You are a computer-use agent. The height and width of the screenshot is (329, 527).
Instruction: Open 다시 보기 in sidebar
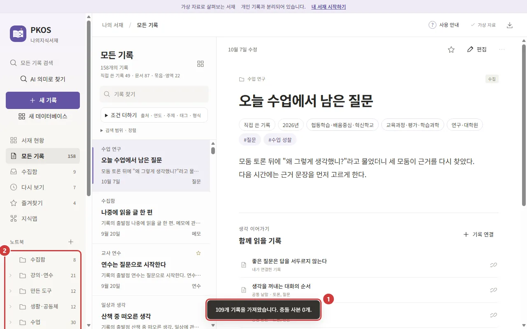[43, 187]
